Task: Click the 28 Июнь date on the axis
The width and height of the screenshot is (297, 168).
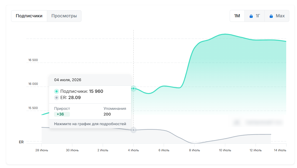Action: [x=42, y=150]
